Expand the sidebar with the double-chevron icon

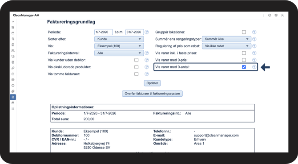click(13, 21)
